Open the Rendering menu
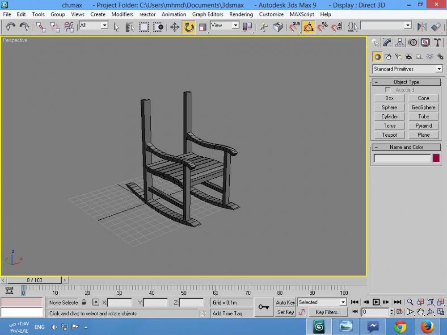 [x=241, y=14]
